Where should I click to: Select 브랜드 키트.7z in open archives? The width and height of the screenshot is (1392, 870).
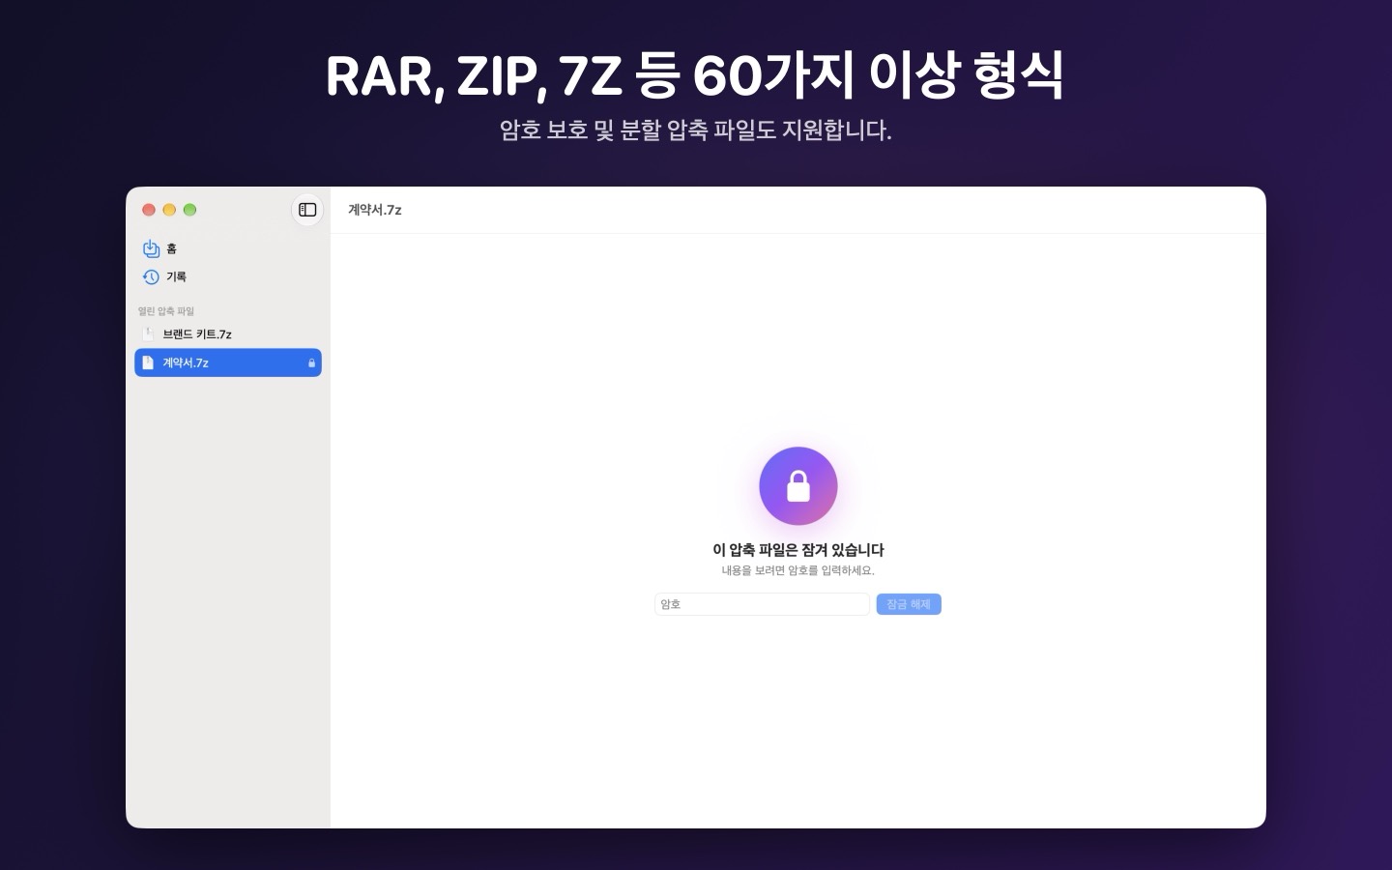(228, 334)
